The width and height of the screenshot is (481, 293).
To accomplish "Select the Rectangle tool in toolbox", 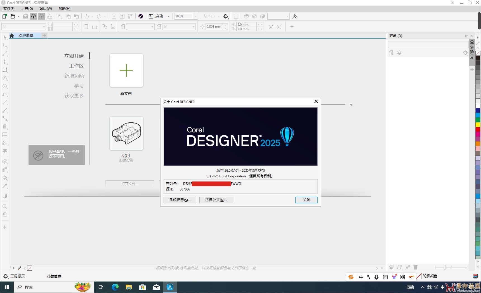I will [x=5, y=70].
